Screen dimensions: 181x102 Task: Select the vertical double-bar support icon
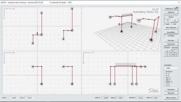(169, 54)
